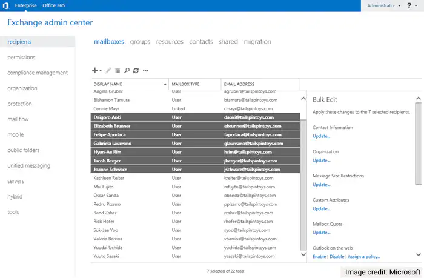Click the Email Address column header
This screenshot has height=278, width=424.
point(260,84)
